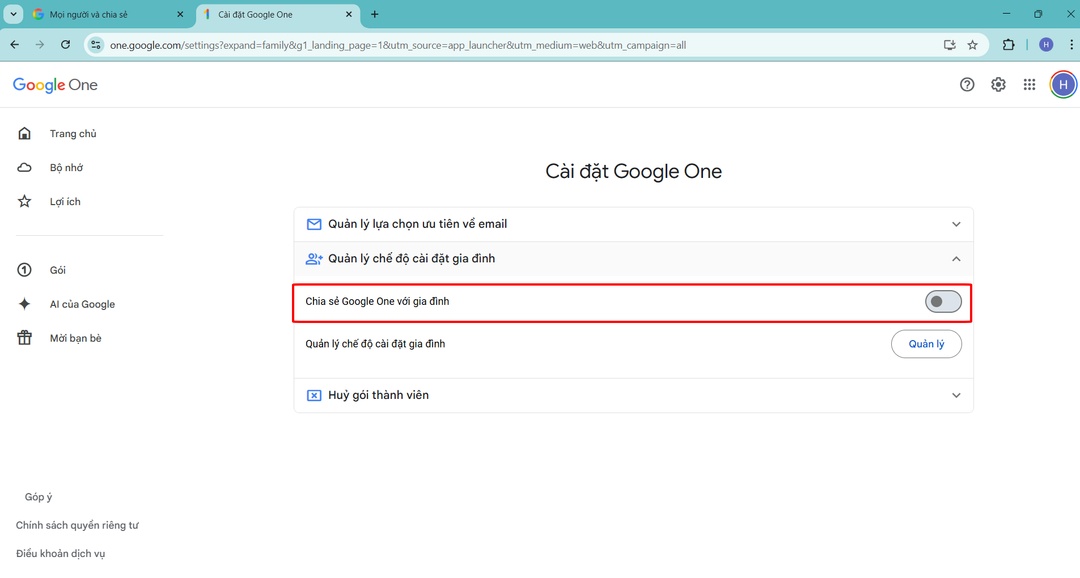
Task: Open the Google apps grid launcher
Action: click(1030, 84)
